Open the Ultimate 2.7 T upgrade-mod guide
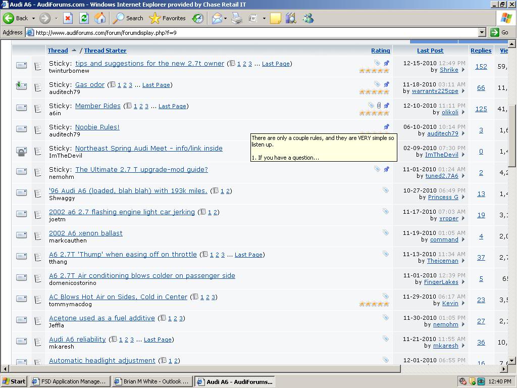The height and width of the screenshot is (388, 517). coord(141,169)
